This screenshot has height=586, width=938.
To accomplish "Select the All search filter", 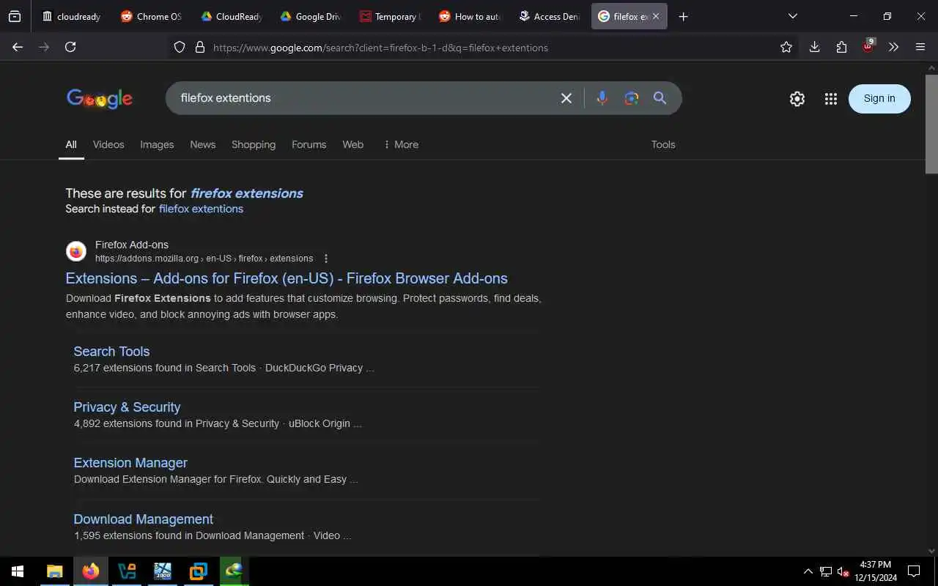I will [71, 144].
